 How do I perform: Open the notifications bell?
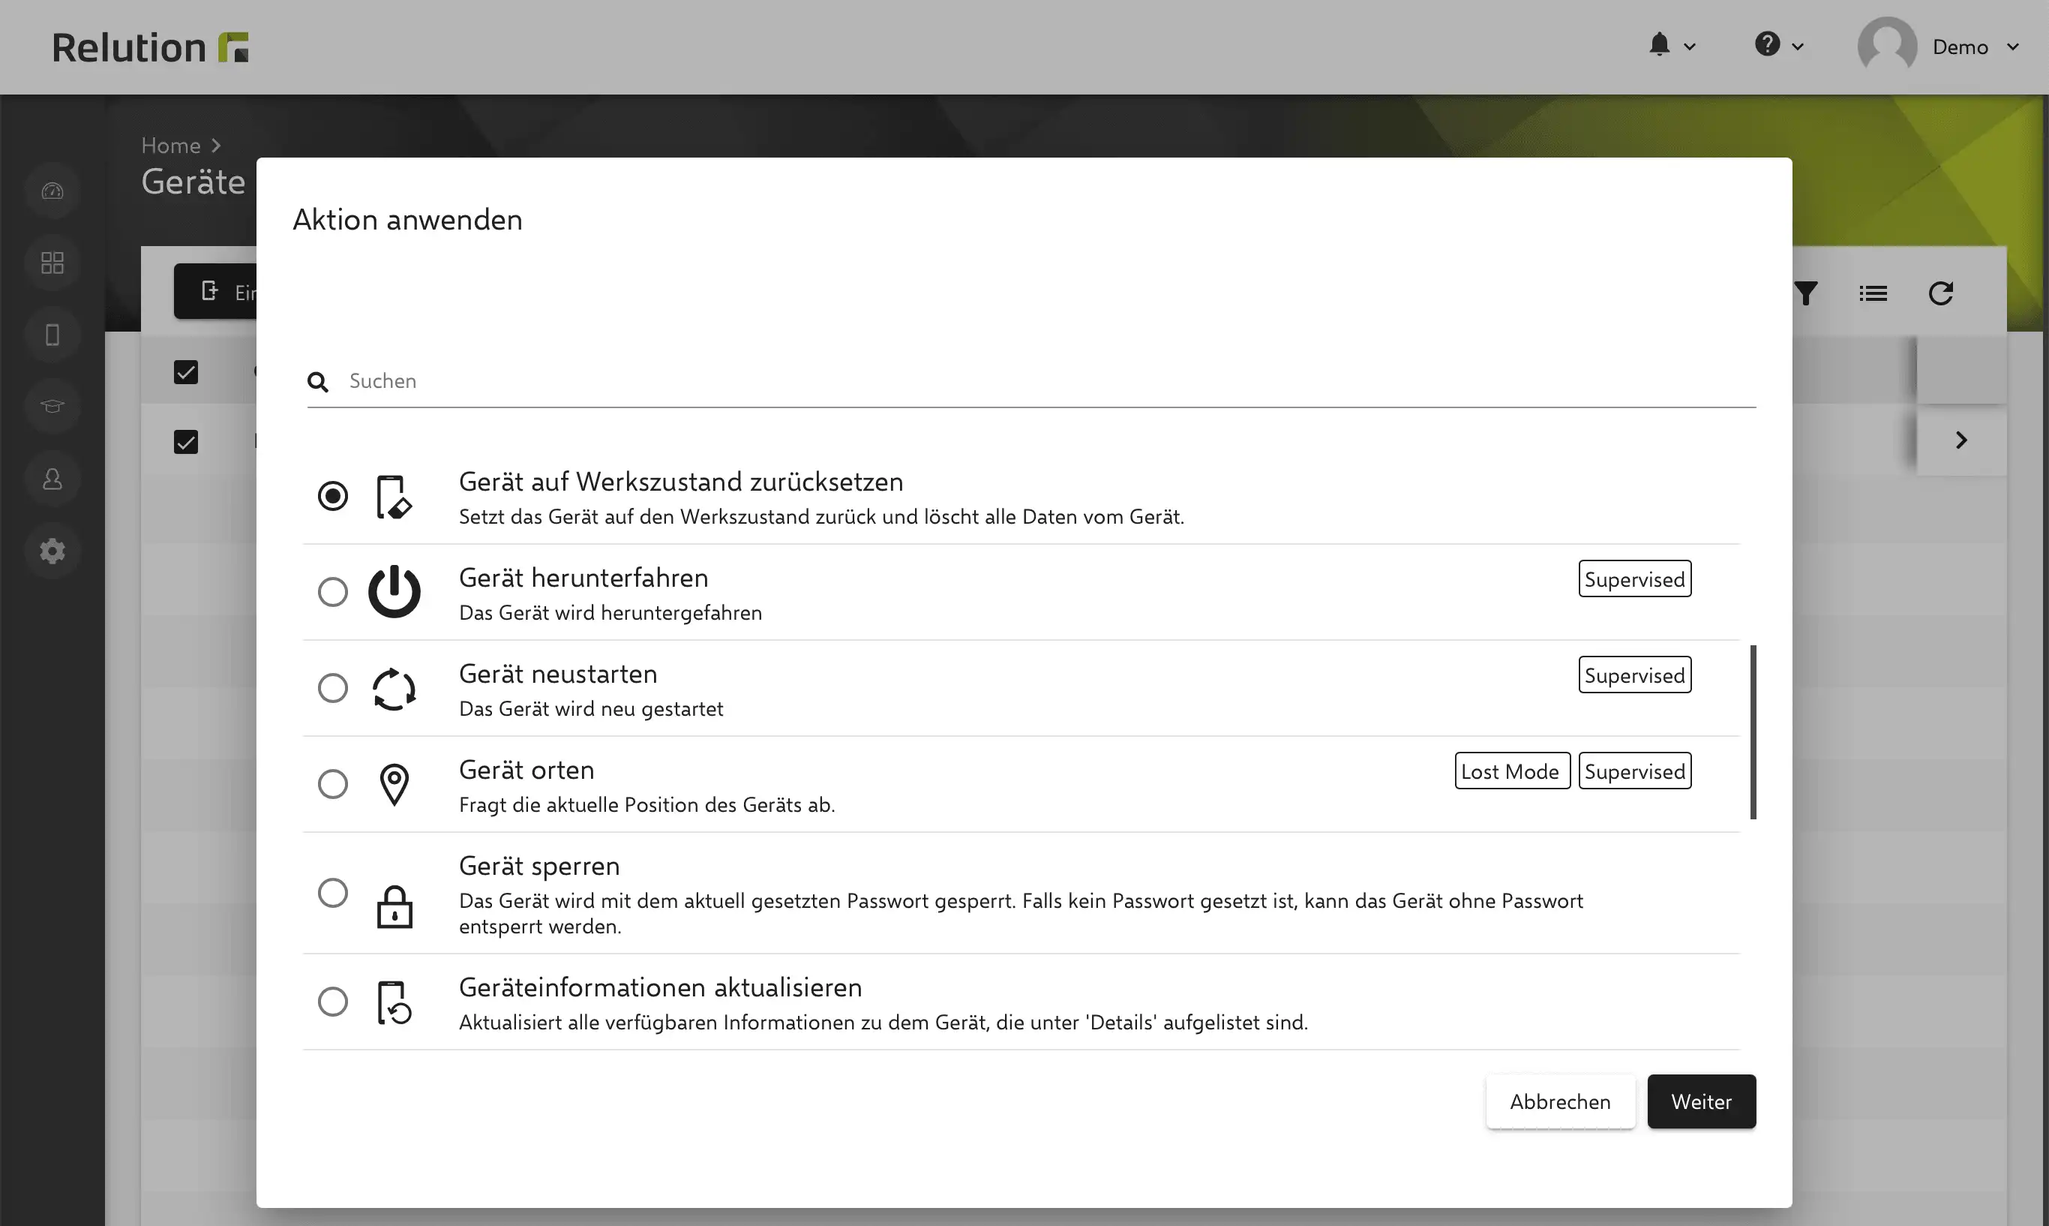tap(1659, 44)
